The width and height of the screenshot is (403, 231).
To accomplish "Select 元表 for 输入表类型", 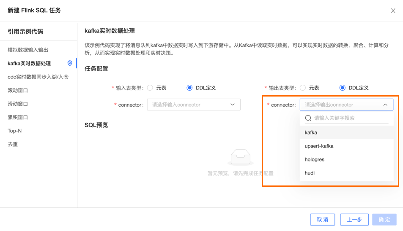I will pyautogui.click(x=150, y=88).
